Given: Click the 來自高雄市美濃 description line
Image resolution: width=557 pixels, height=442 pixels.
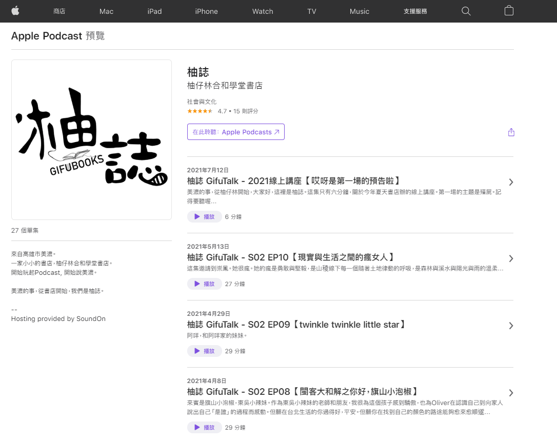Looking at the screenshot, I should (x=33, y=254).
